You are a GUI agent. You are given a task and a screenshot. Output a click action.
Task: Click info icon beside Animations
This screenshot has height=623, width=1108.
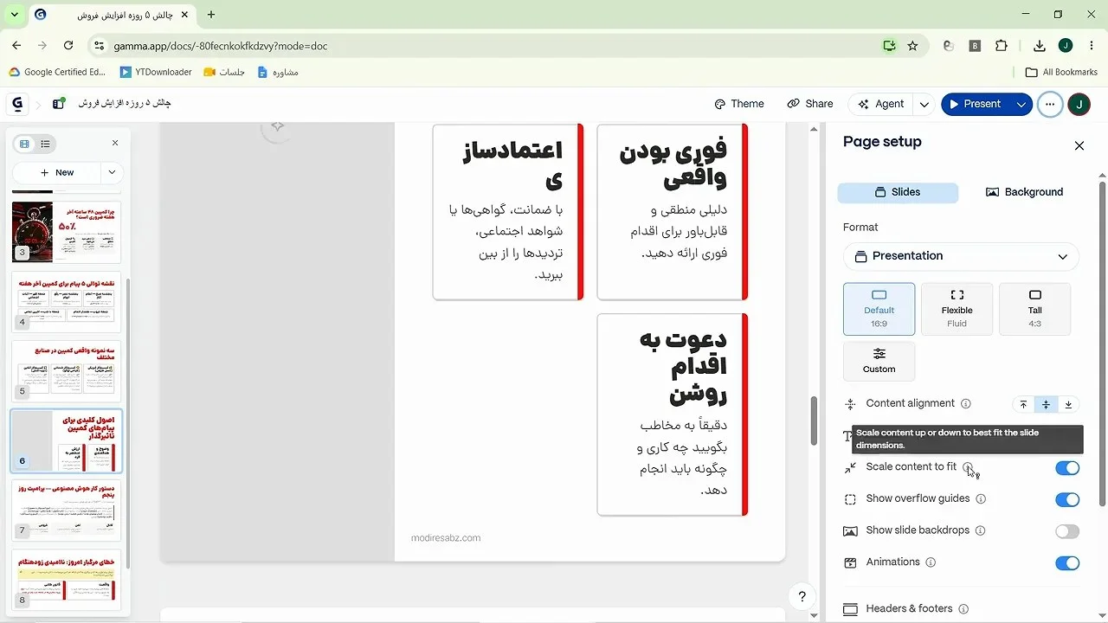coord(931,562)
